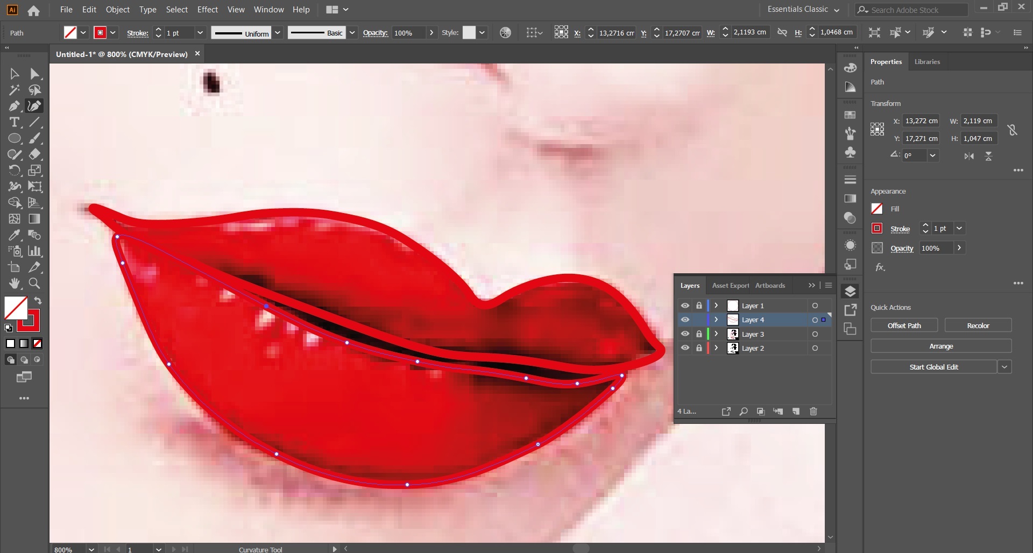This screenshot has width=1033, height=553.
Task: Set color mode to None
Action: [37, 344]
